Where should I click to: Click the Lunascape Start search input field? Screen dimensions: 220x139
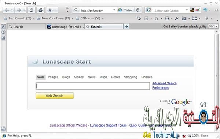pos(93,86)
